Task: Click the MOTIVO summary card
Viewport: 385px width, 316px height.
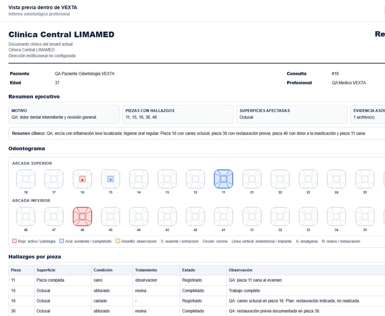Action: [x=64, y=114]
